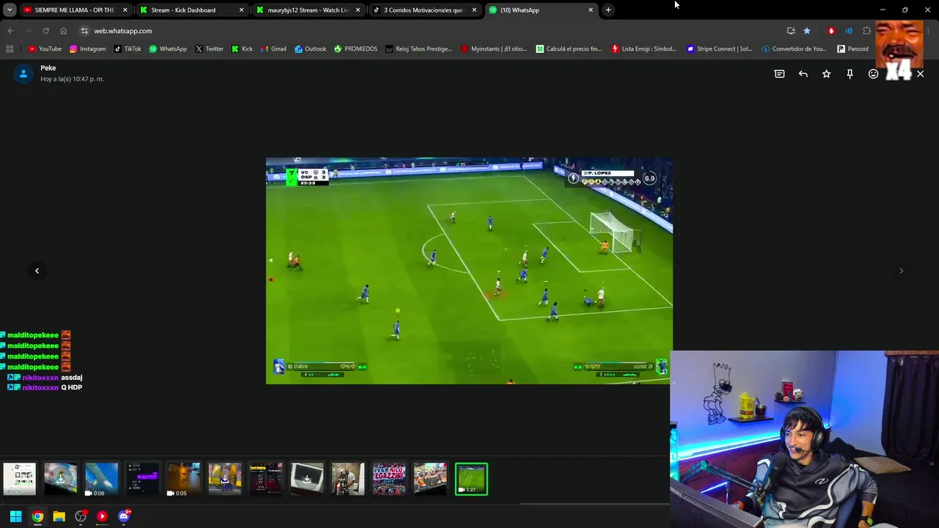Switch to 3 Corridos Motivacionales tab
Viewport: 939px width, 528px height.
(x=424, y=10)
